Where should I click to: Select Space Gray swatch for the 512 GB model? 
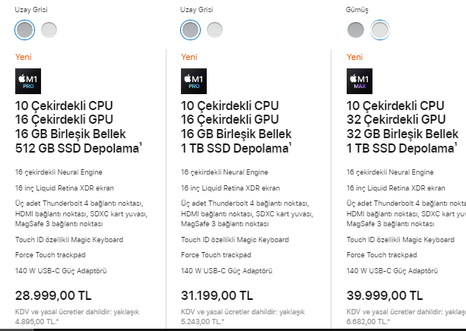25,30
